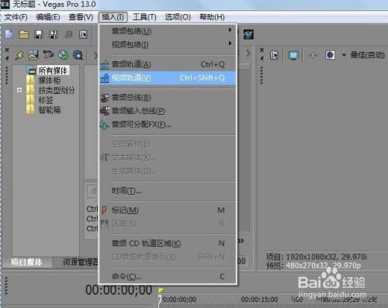Click the media search magnifier icon

(78, 55)
